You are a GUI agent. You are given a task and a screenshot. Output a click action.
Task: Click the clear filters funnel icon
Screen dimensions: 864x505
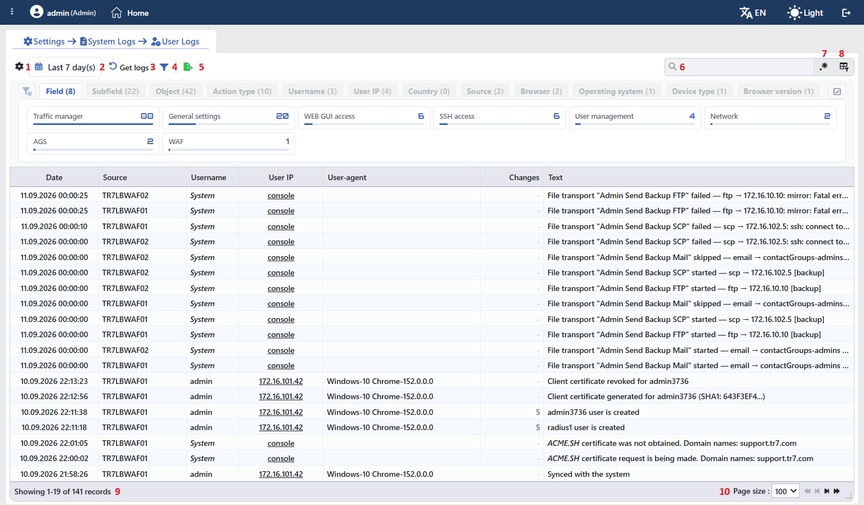(x=26, y=91)
